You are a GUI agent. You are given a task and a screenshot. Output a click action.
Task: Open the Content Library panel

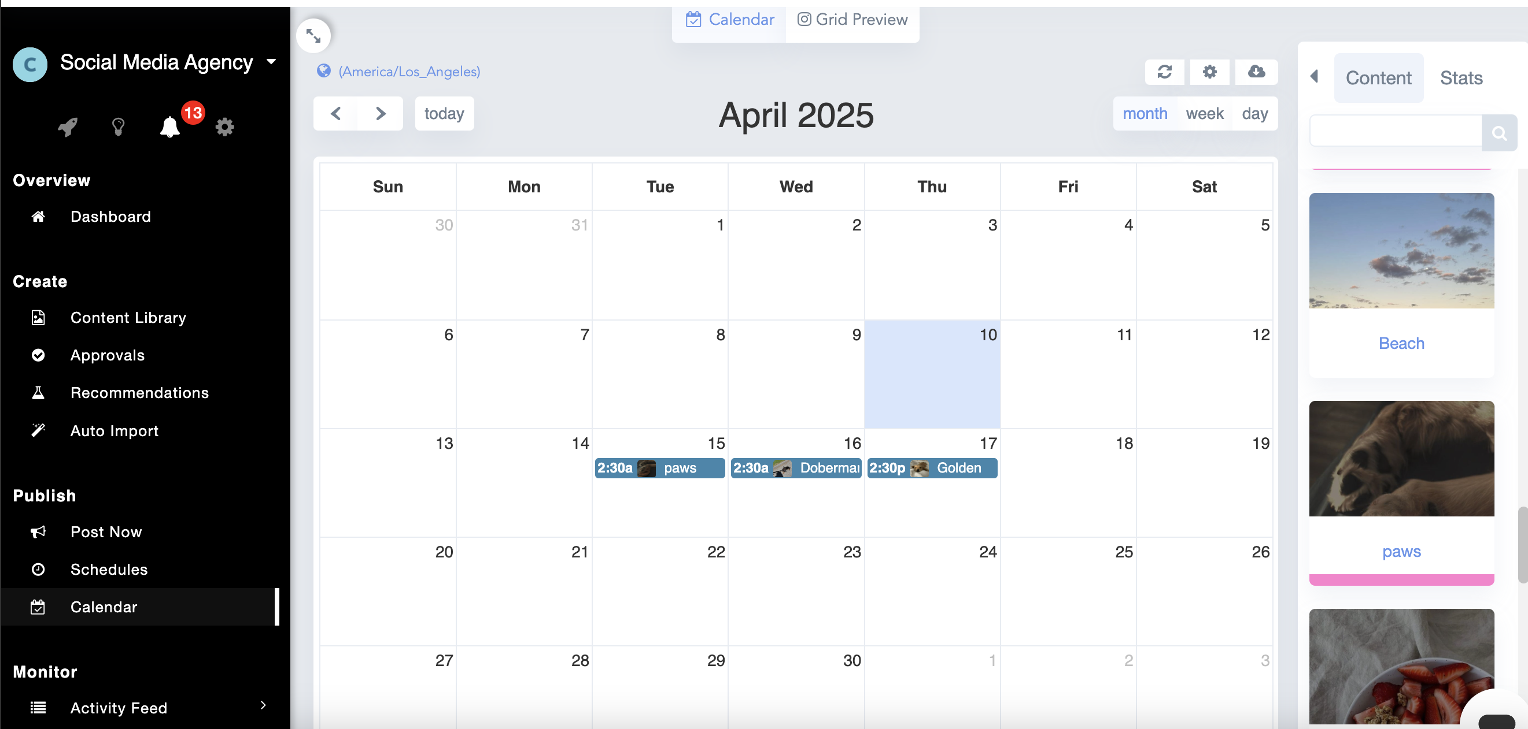coord(128,318)
